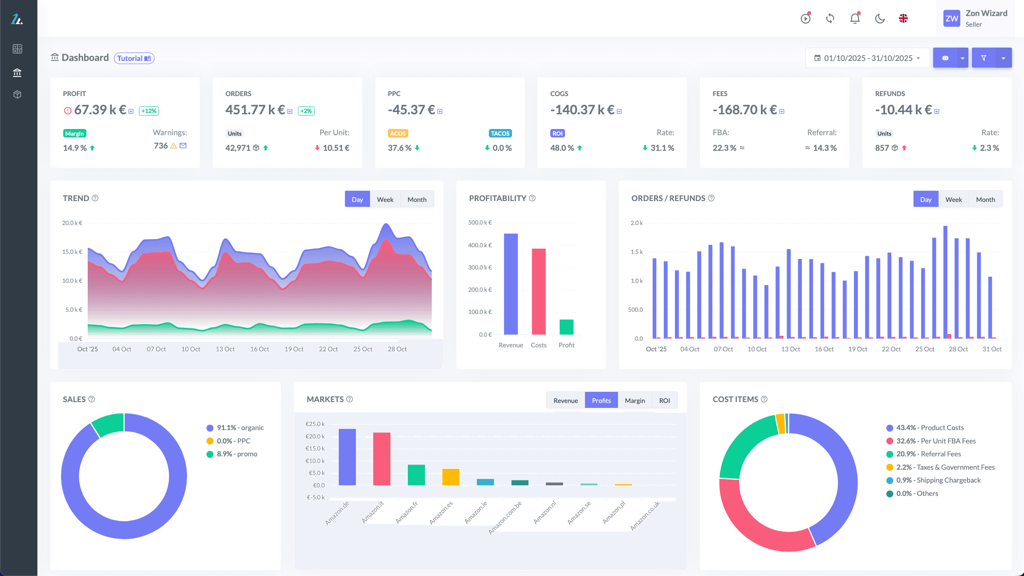Screen dimensions: 1024x576
Task: Toggle the organic legend swatch in Sales
Action: pyautogui.click(x=210, y=428)
